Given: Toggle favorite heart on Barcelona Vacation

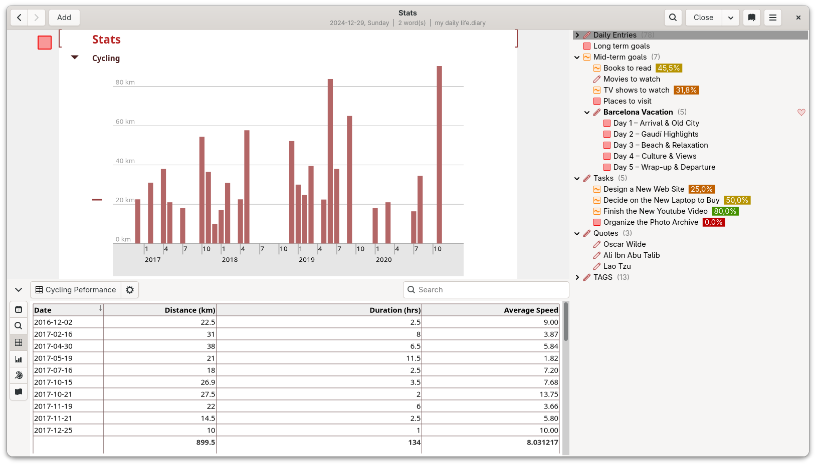Looking at the screenshot, I should [801, 112].
